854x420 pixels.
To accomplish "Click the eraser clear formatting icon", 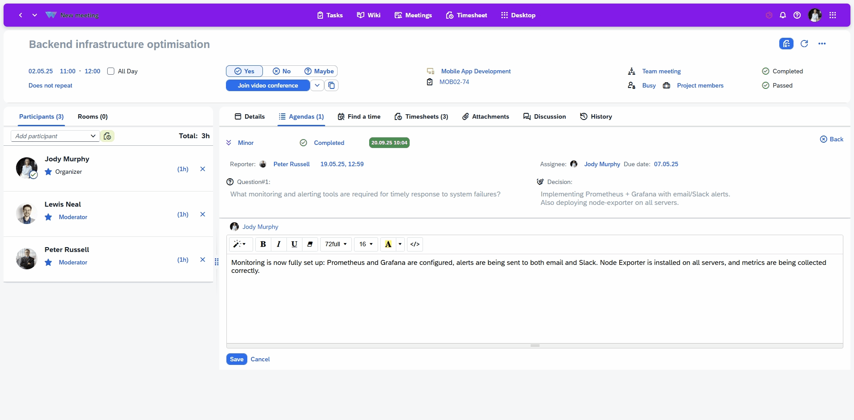I will tap(310, 244).
